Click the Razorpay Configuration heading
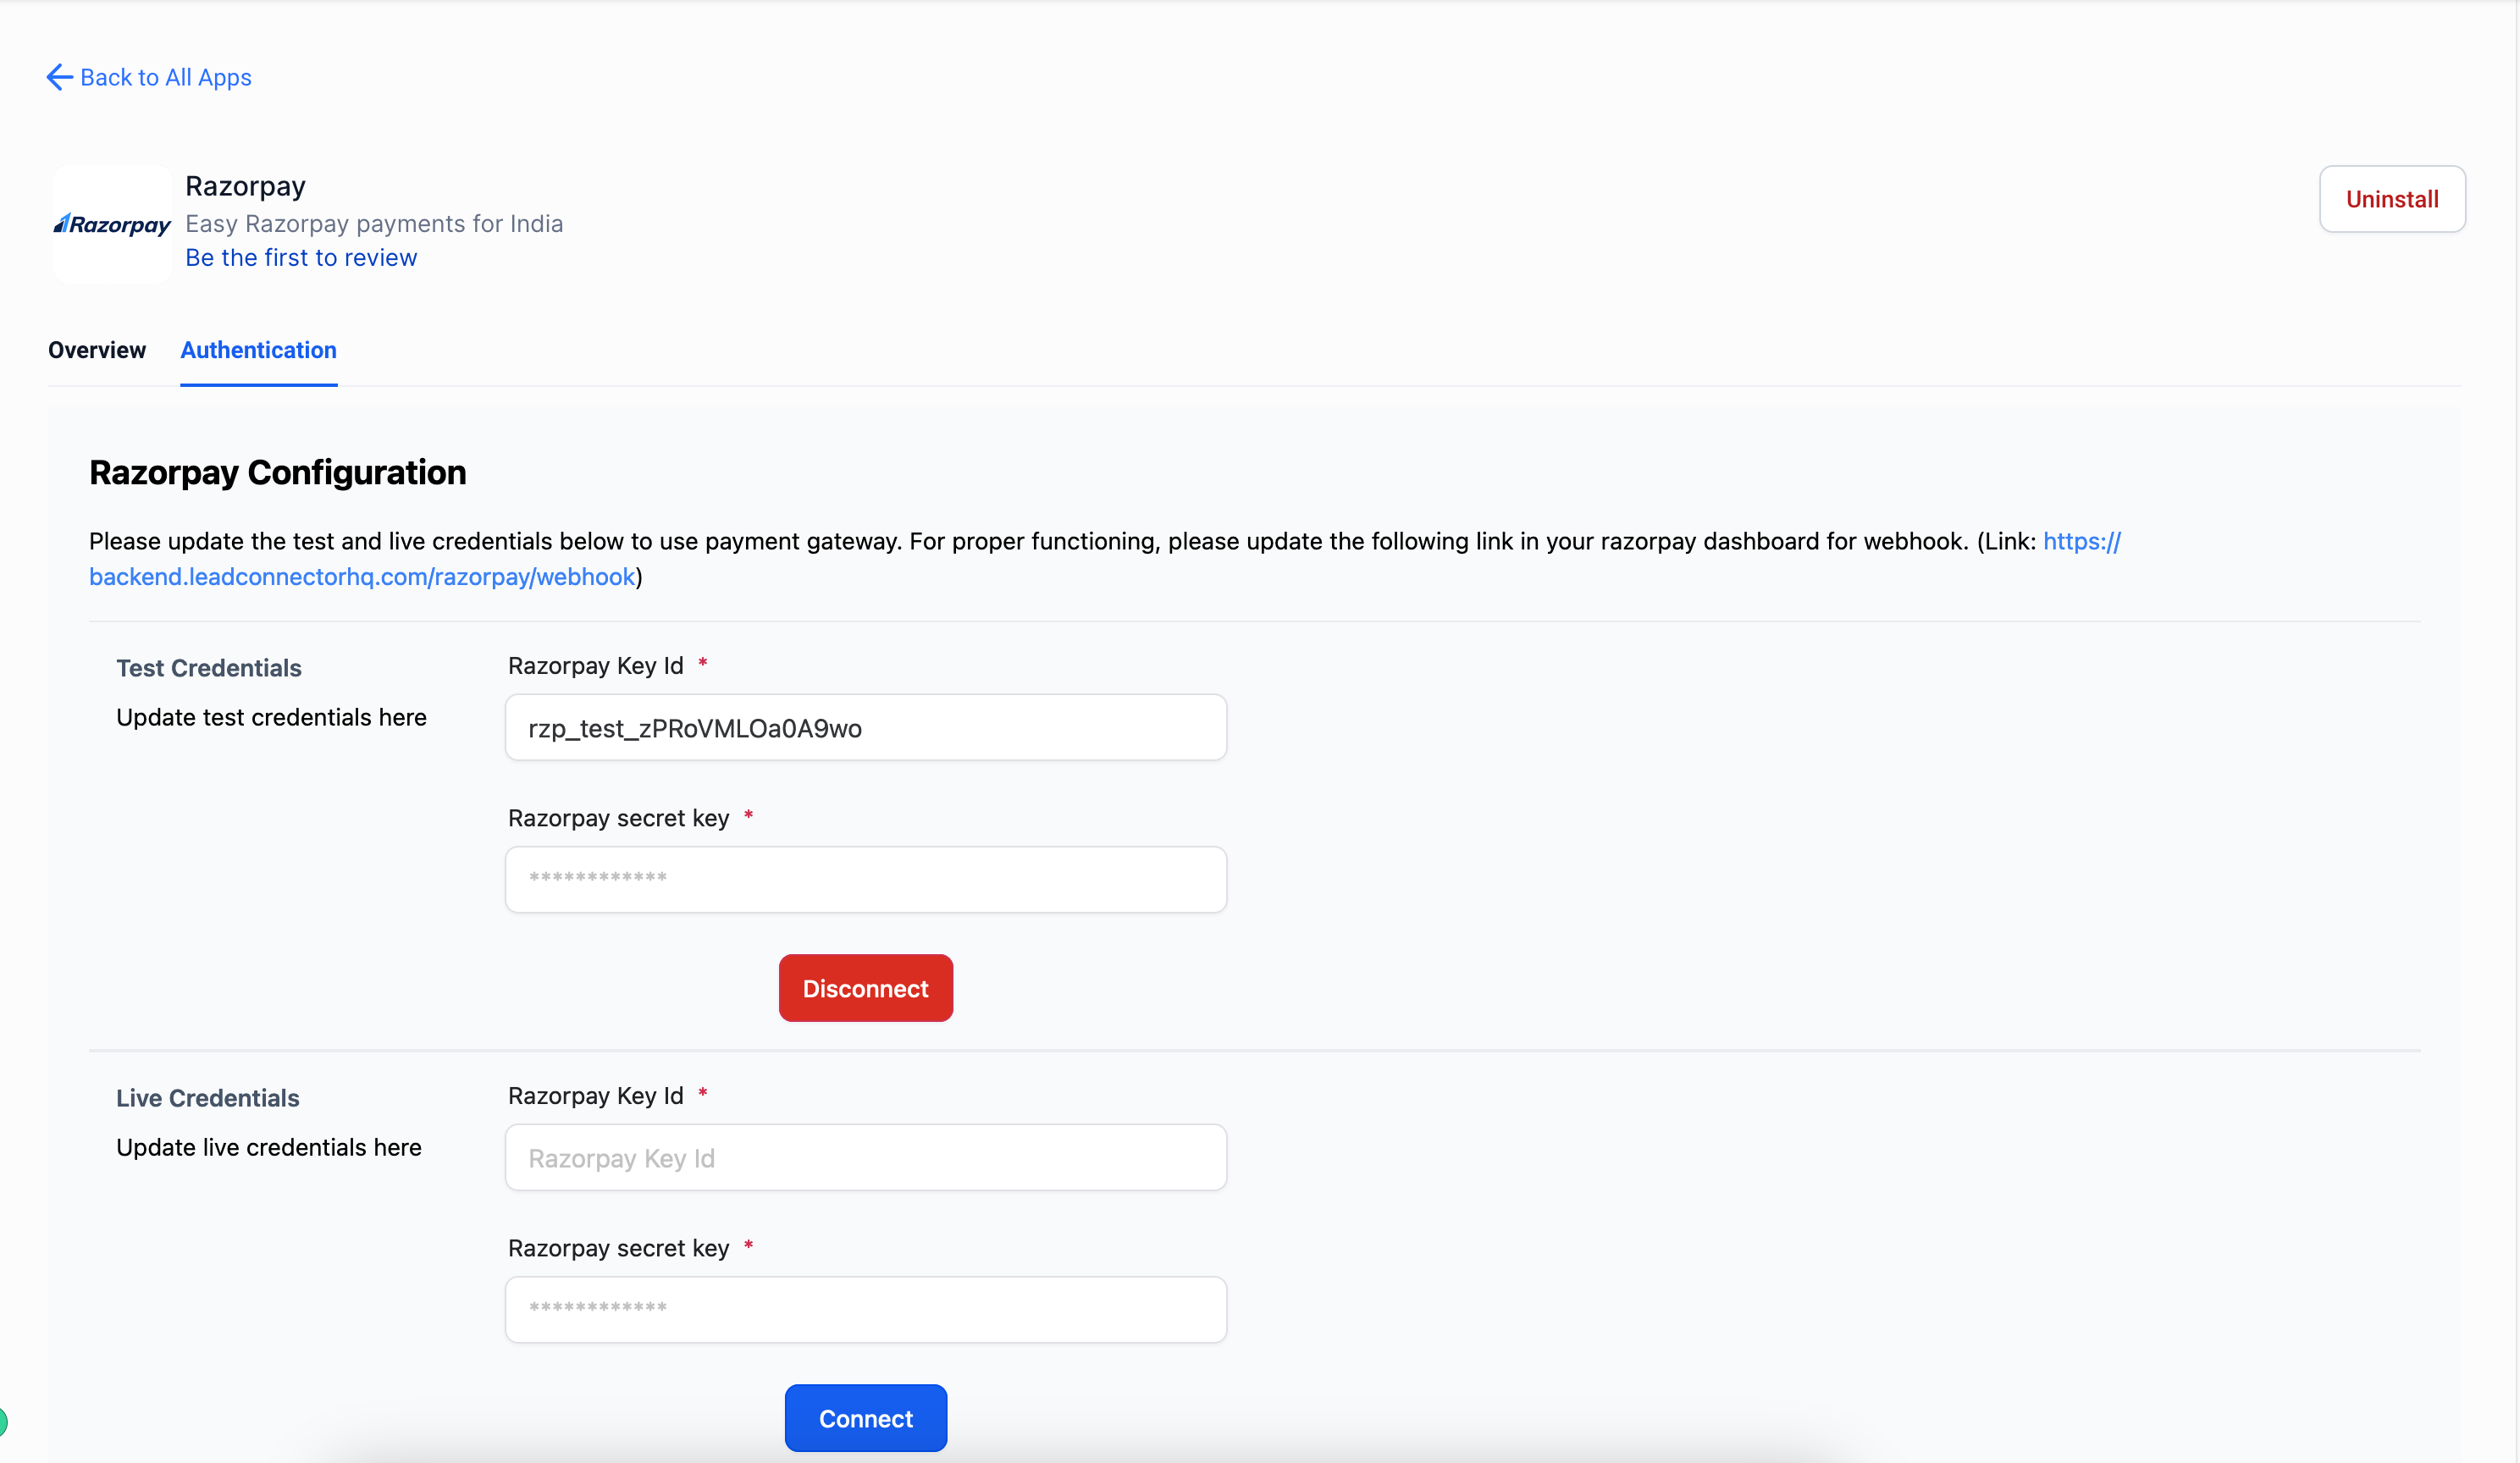 click(x=277, y=472)
